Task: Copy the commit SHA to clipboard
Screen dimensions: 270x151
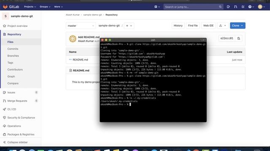Action: (x=239, y=38)
